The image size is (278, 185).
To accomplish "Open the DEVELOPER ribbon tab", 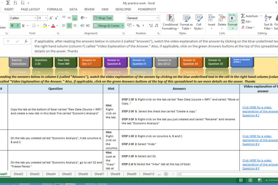I will tap(123, 9).
